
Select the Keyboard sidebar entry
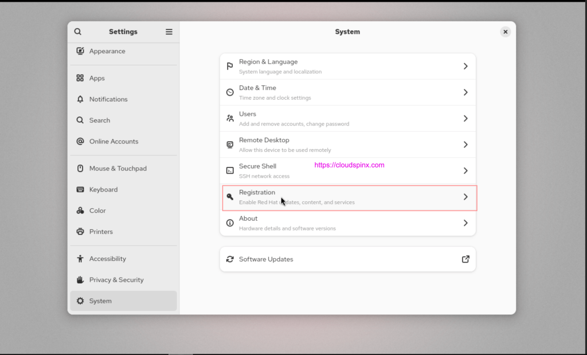click(x=104, y=189)
